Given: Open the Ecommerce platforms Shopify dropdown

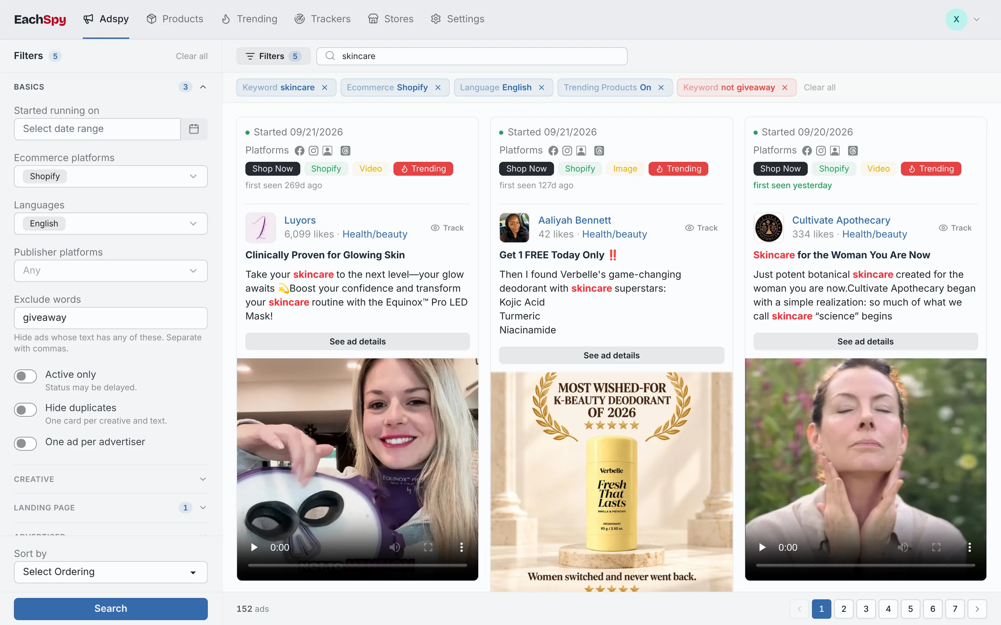Looking at the screenshot, I should pos(111,176).
